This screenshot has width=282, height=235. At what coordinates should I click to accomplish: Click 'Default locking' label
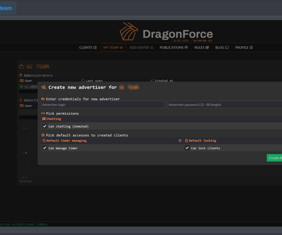click(x=202, y=141)
